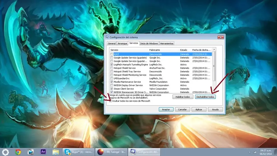The height and width of the screenshot is (156, 277).
Task: Click the Configuración del sistema title icon
Action: (x=107, y=37)
